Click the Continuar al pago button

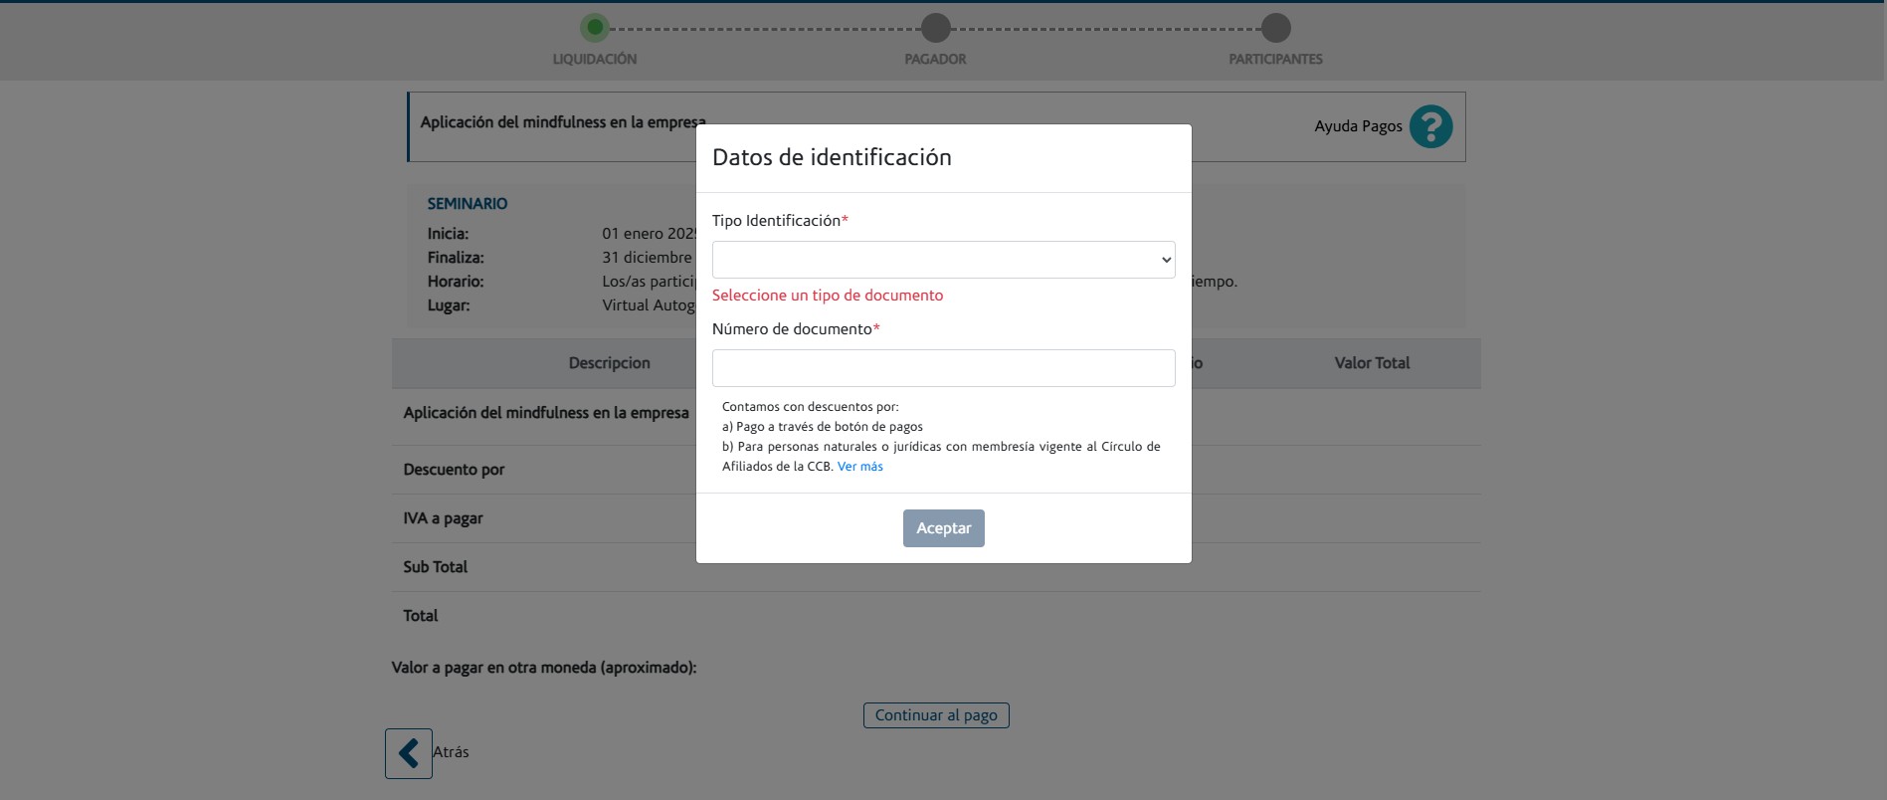point(936,715)
